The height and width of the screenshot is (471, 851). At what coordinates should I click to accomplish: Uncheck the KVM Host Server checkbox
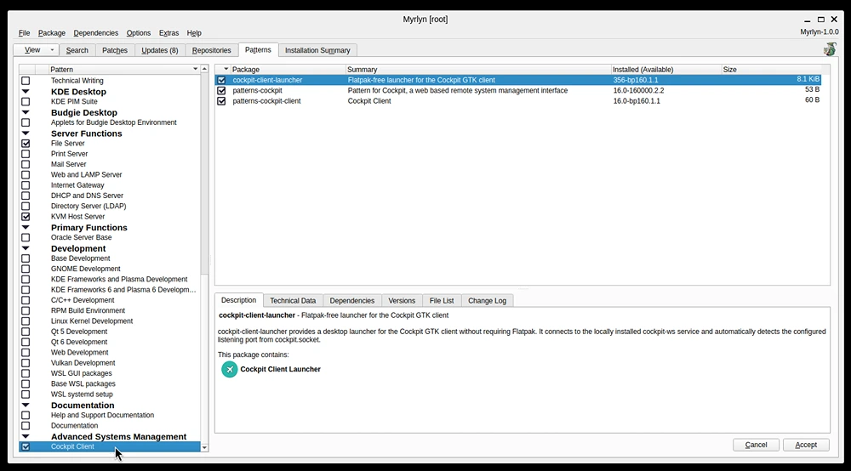(x=26, y=216)
